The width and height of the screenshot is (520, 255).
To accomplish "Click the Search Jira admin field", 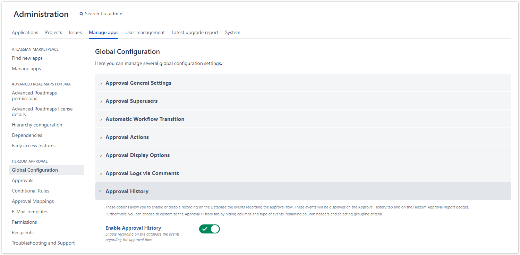I will click(x=104, y=14).
